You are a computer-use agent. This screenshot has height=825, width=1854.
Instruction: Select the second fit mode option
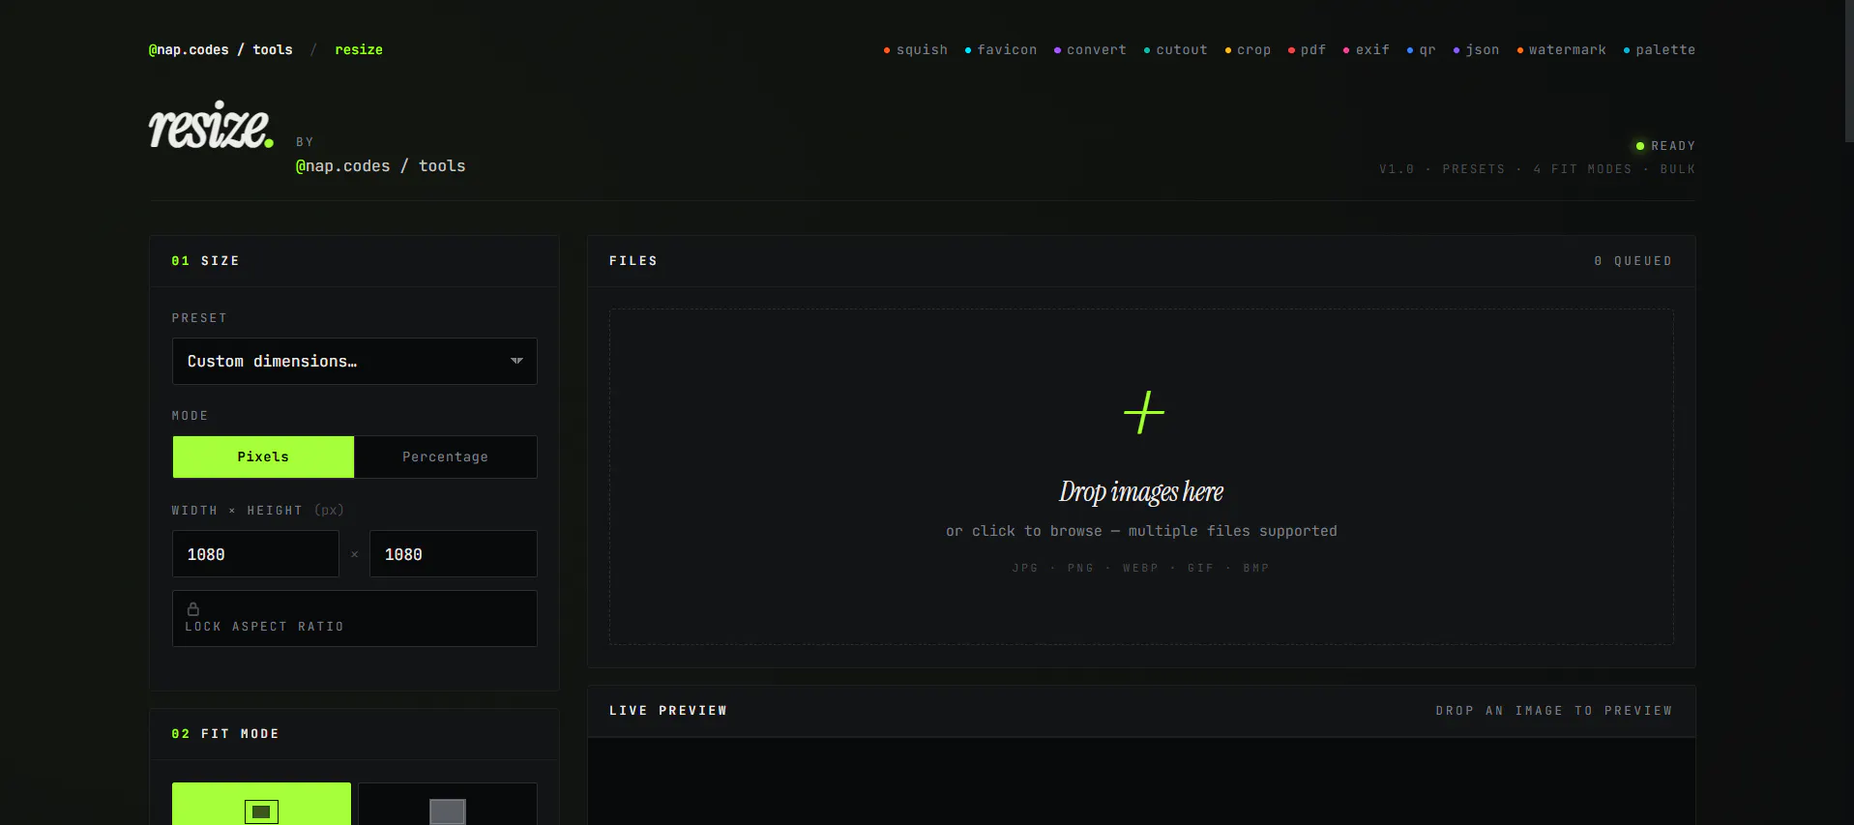point(447,804)
